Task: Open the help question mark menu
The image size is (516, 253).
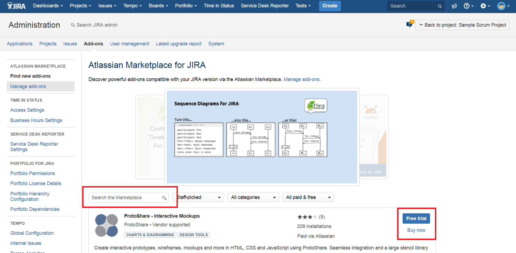Action: pos(468,6)
